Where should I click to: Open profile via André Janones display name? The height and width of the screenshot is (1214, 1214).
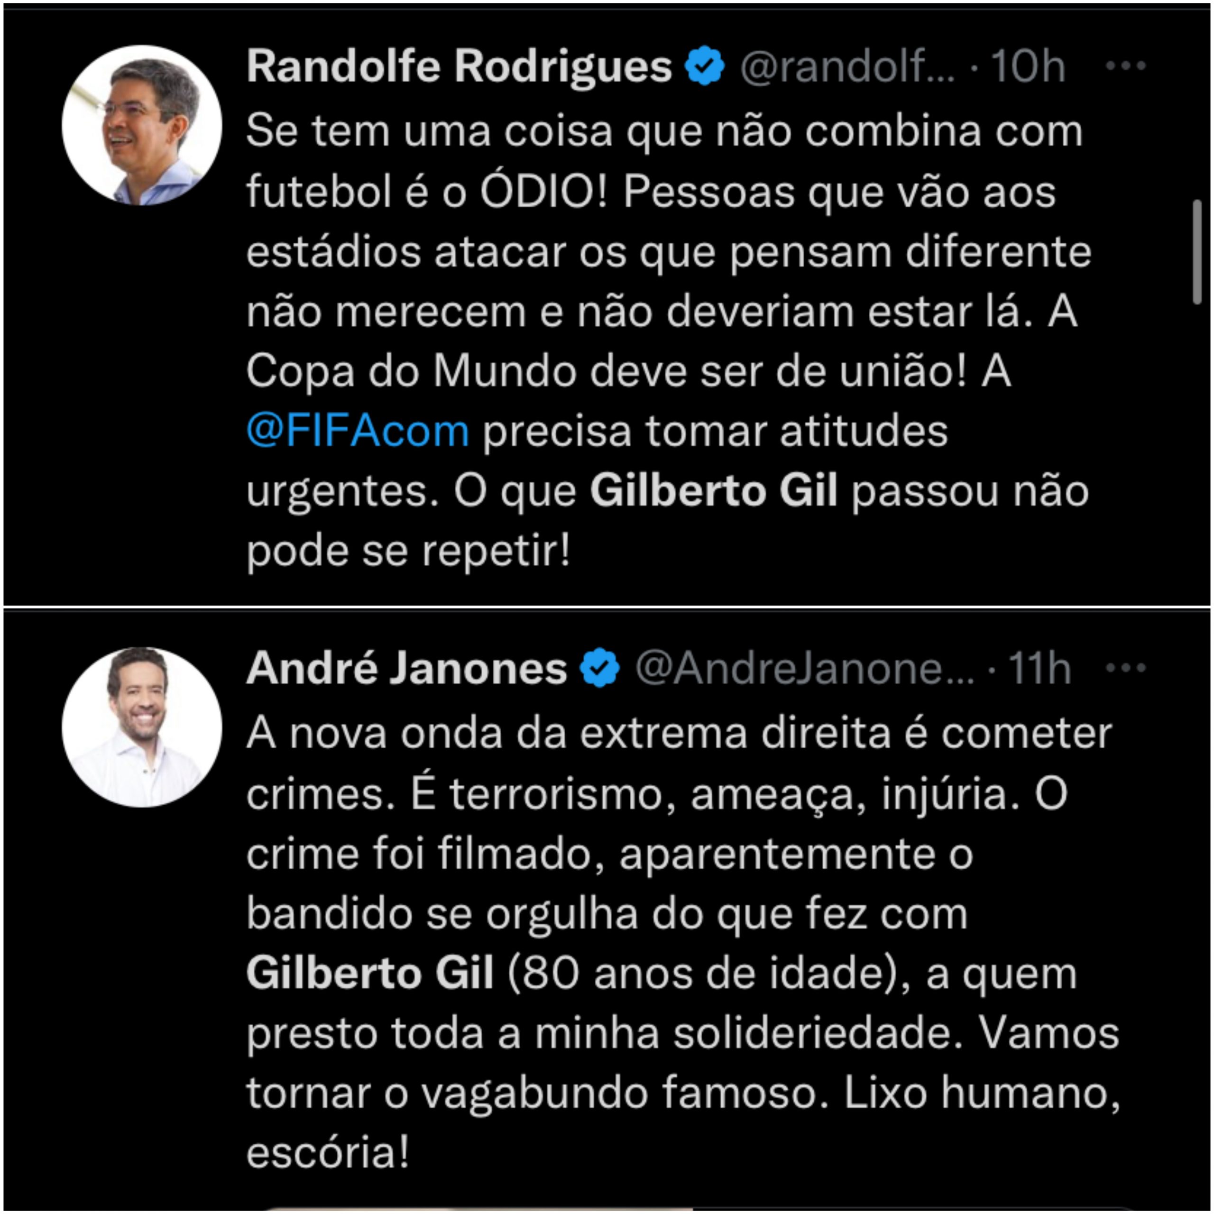tap(406, 668)
